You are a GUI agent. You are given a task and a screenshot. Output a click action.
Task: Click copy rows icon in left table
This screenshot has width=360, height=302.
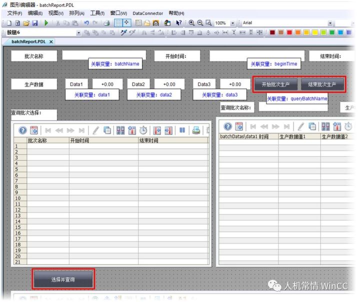tap(107, 130)
